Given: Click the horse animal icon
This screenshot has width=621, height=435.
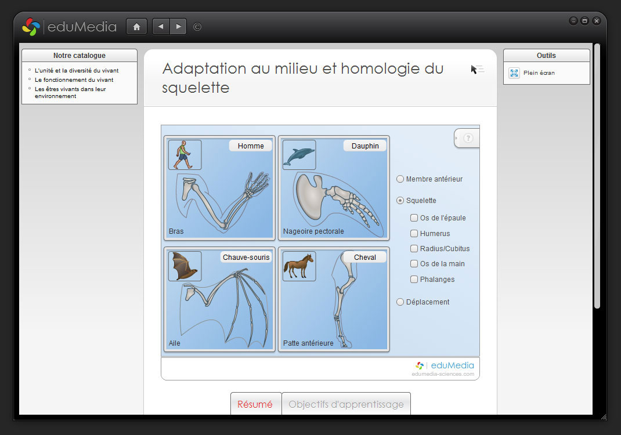Looking at the screenshot, I should pyautogui.click(x=299, y=266).
